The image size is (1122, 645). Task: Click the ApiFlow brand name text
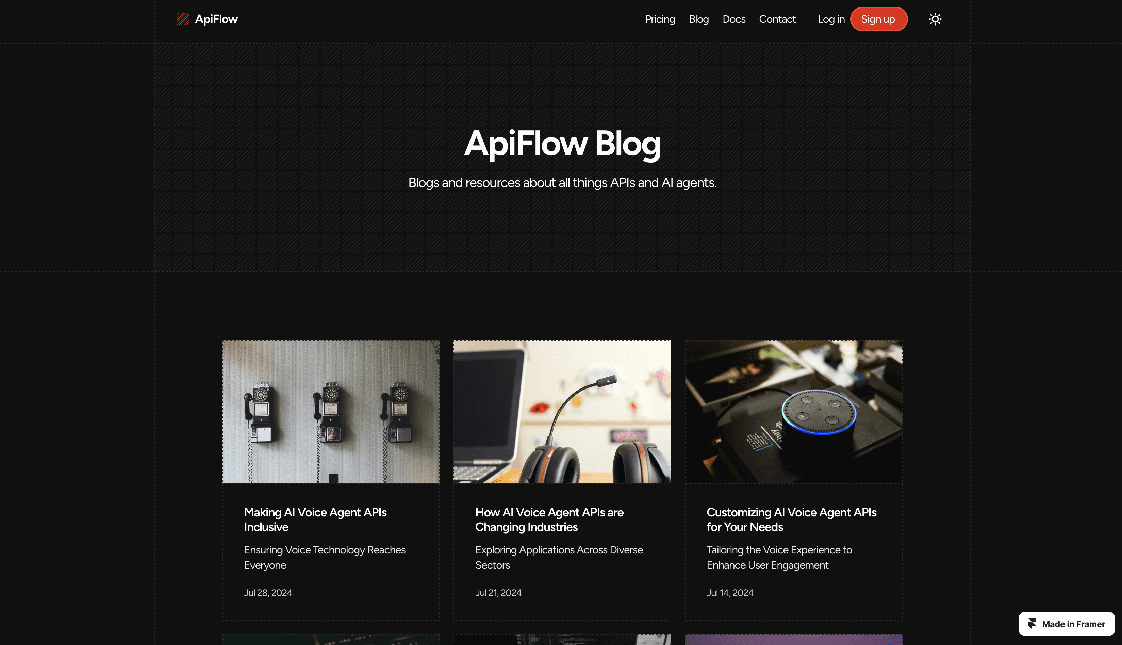coord(216,19)
